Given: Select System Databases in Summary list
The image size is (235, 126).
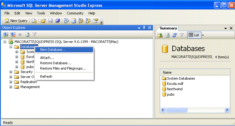Looking at the screenshot, I should (181, 78).
